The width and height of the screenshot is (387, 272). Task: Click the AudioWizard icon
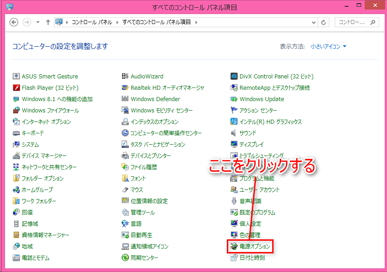click(125, 77)
